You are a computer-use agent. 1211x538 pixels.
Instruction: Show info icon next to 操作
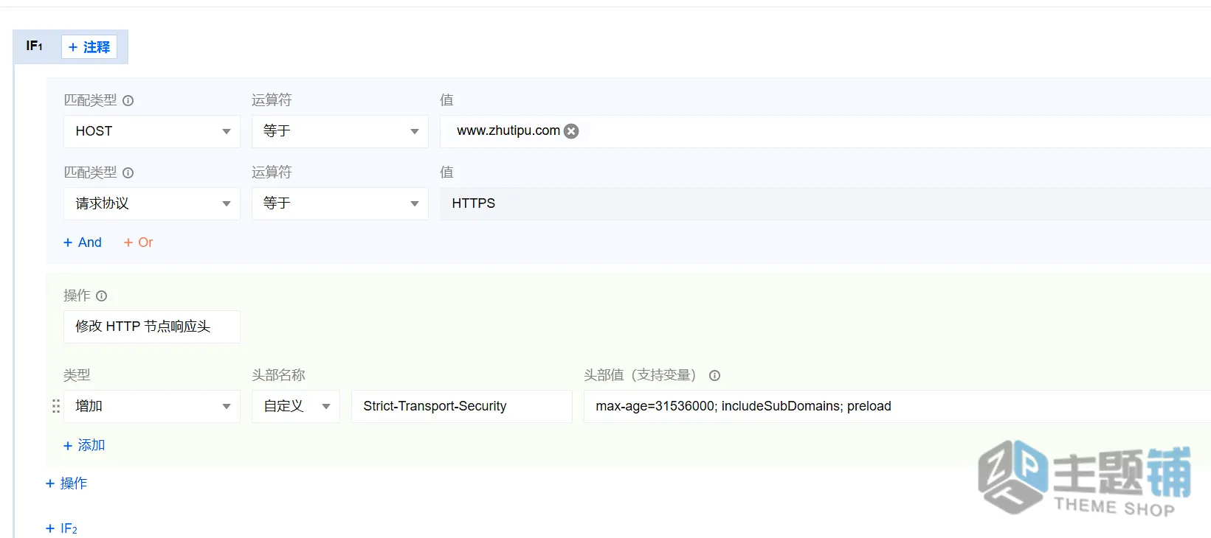tap(102, 296)
